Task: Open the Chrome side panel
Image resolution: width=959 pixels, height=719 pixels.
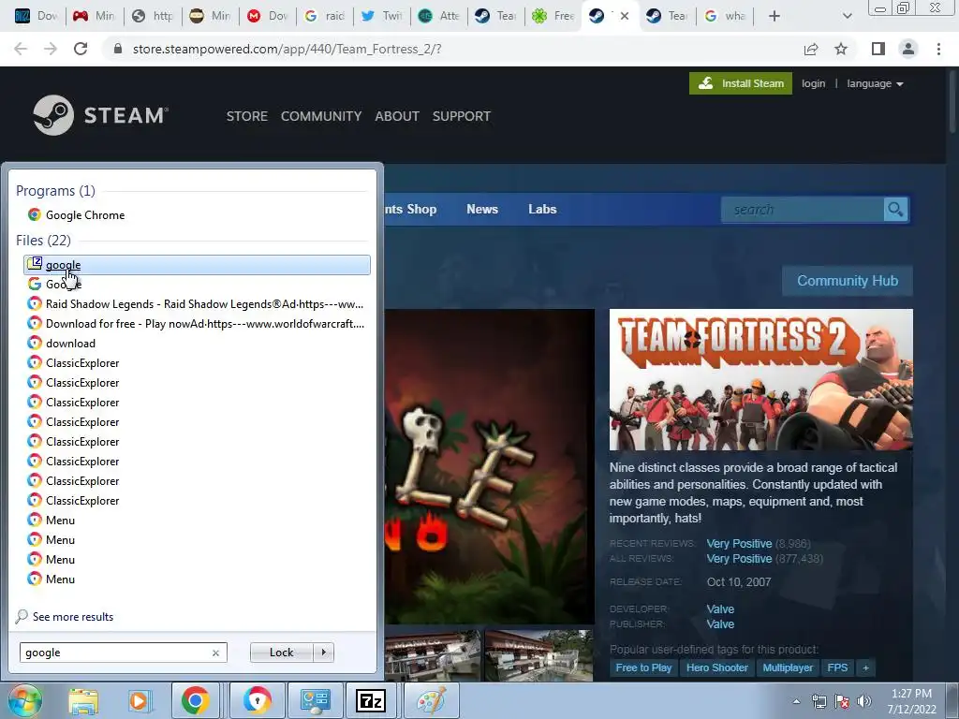Action: click(878, 49)
